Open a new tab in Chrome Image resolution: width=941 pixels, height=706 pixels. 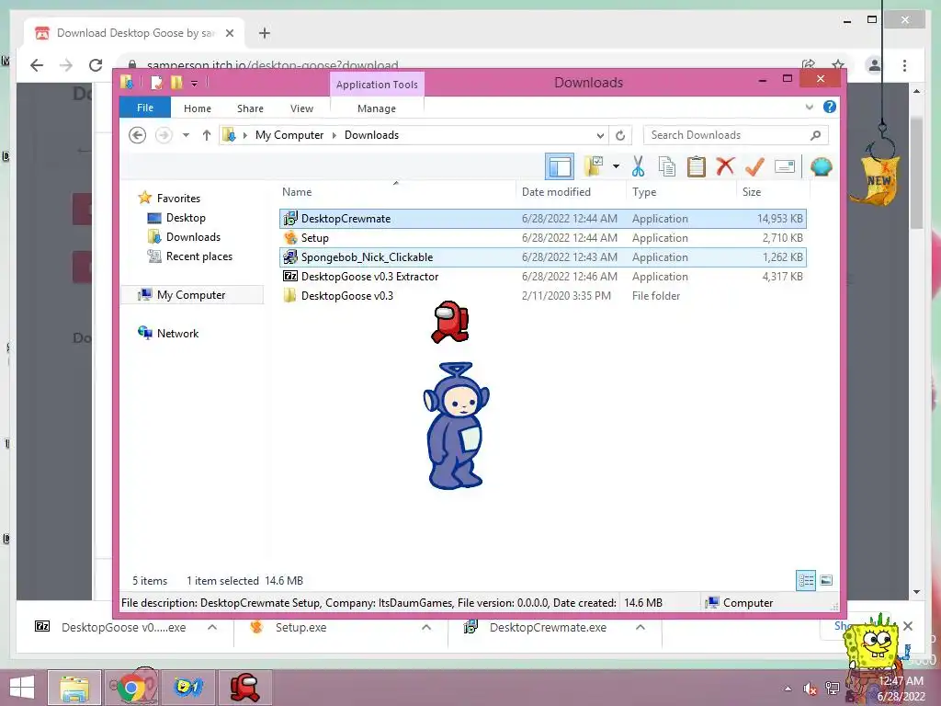265,33
